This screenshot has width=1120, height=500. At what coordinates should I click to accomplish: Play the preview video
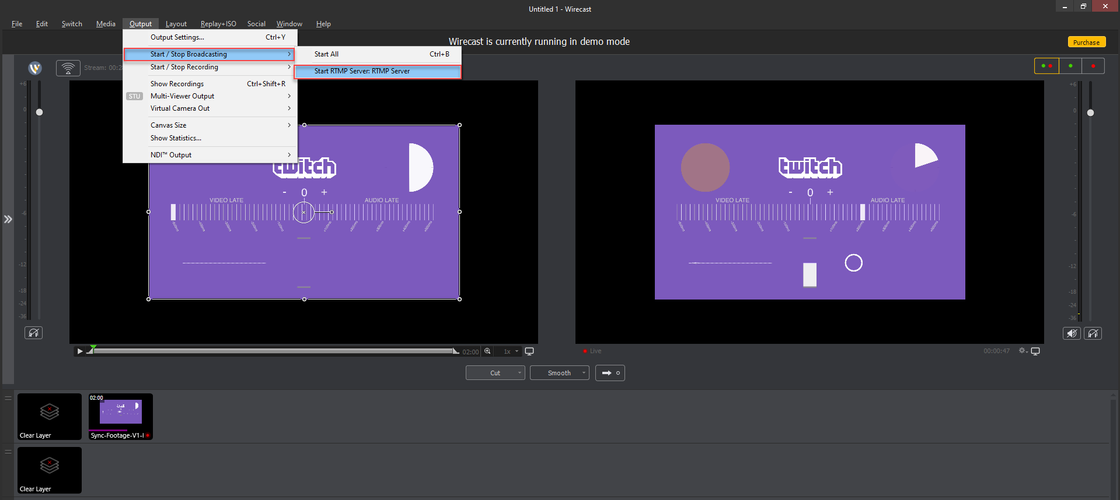[x=80, y=351]
